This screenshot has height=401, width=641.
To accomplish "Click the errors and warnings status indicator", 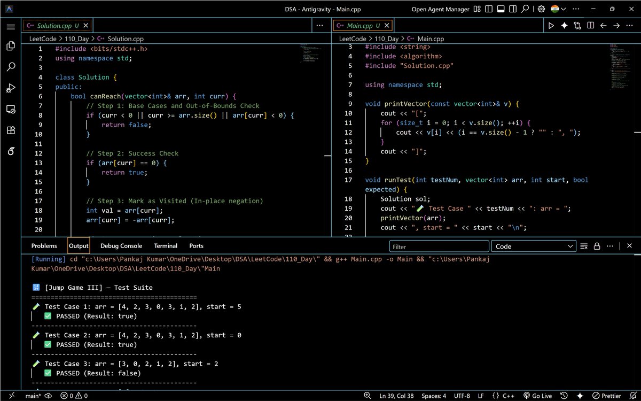I will click(75, 396).
